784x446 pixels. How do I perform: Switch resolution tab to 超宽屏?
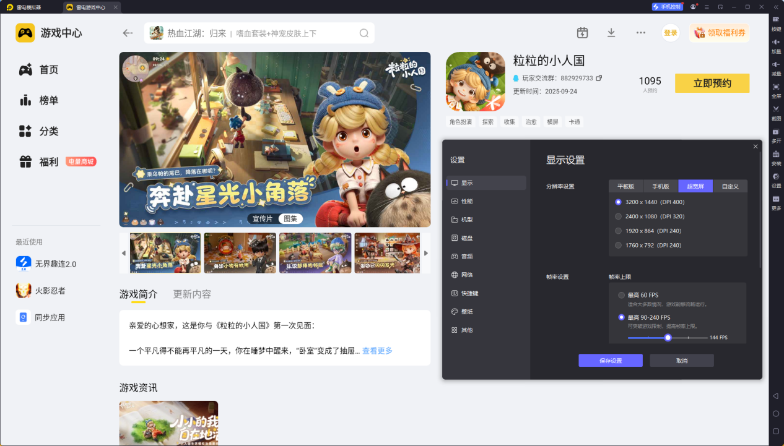coord(695,186)
